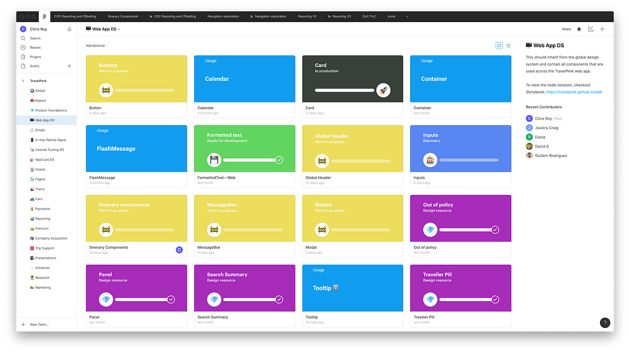
Task: Open the travelperk.github.io Storybook link
Action: (x=574, y=92)
